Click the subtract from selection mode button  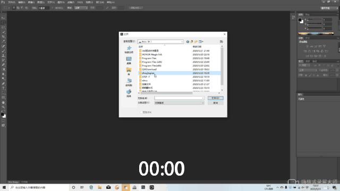[x=22, y=8]
